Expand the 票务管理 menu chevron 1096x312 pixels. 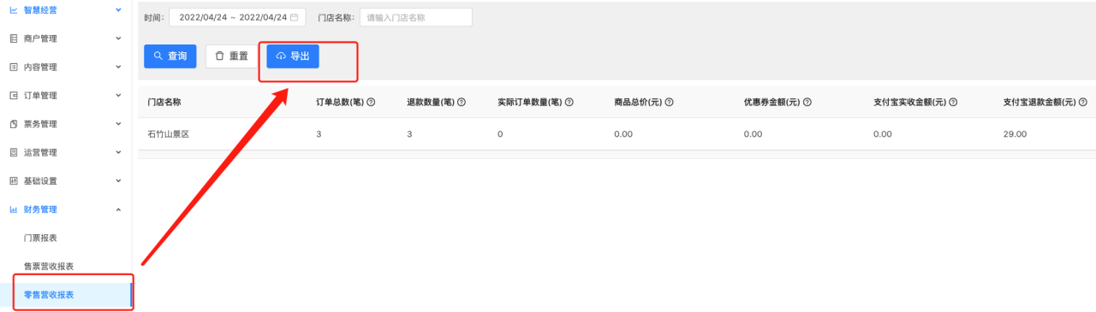coord(118,124)
